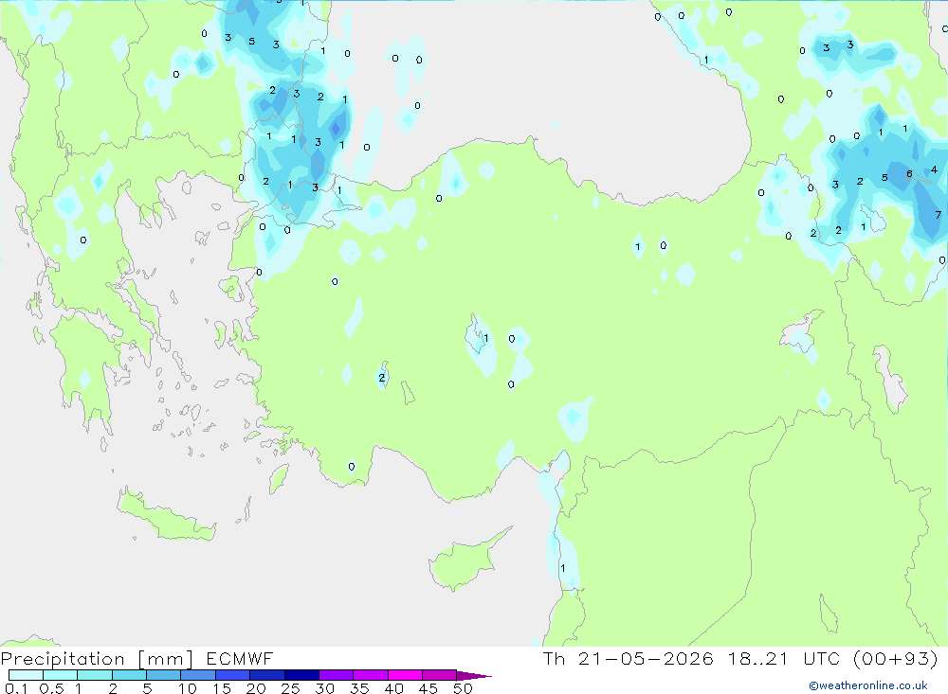Click the 'ECMWF' model label
The width and height of the screenshot is (948, 694).
pyautogui.click(x=240, y=659)
